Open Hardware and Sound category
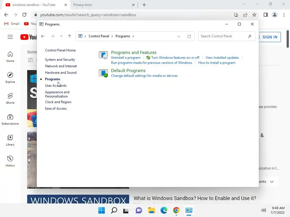Image resolution: width=290 pixels, height=217 pixels. point(61,73)
